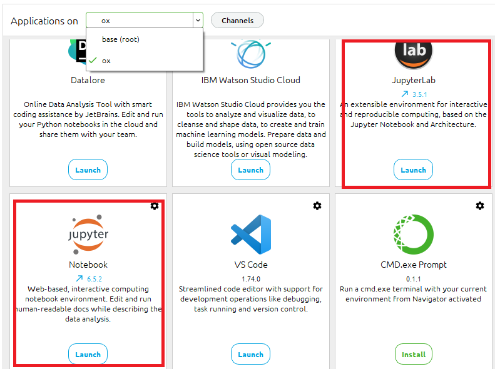Click the JupyterLab logo icon
Viewport: 495px width, 369px height.
click(414, 54)
